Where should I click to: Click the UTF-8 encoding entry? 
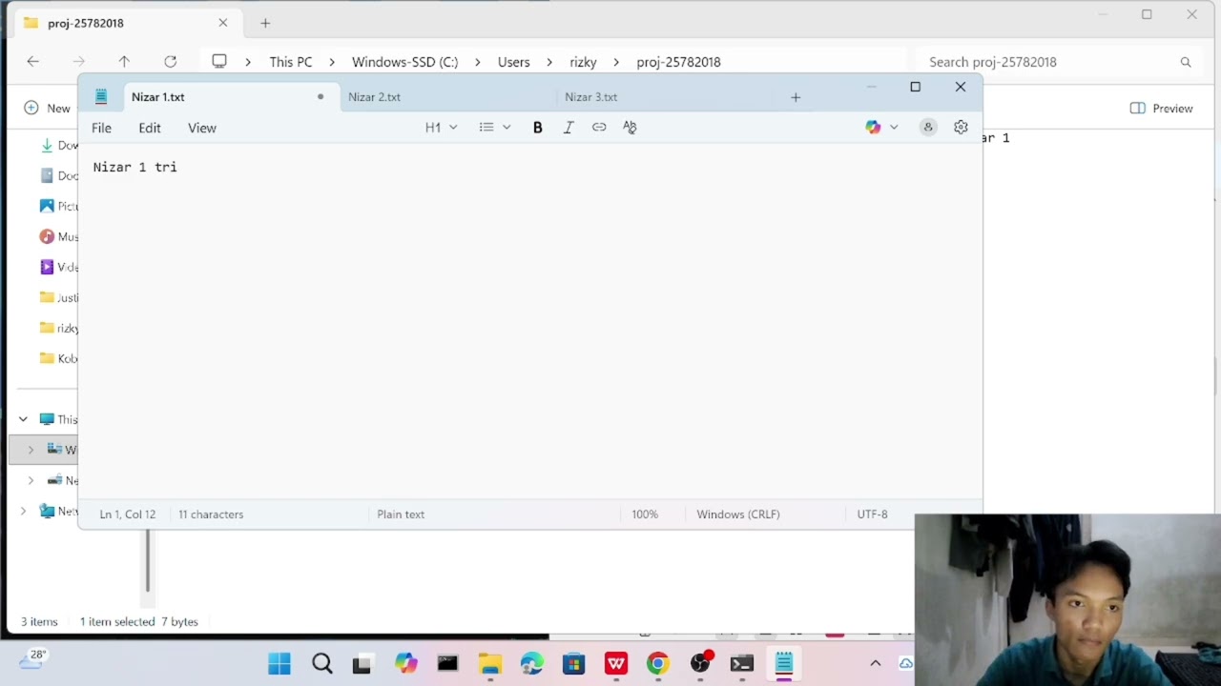pyautogui.click(x=872, y=514)
